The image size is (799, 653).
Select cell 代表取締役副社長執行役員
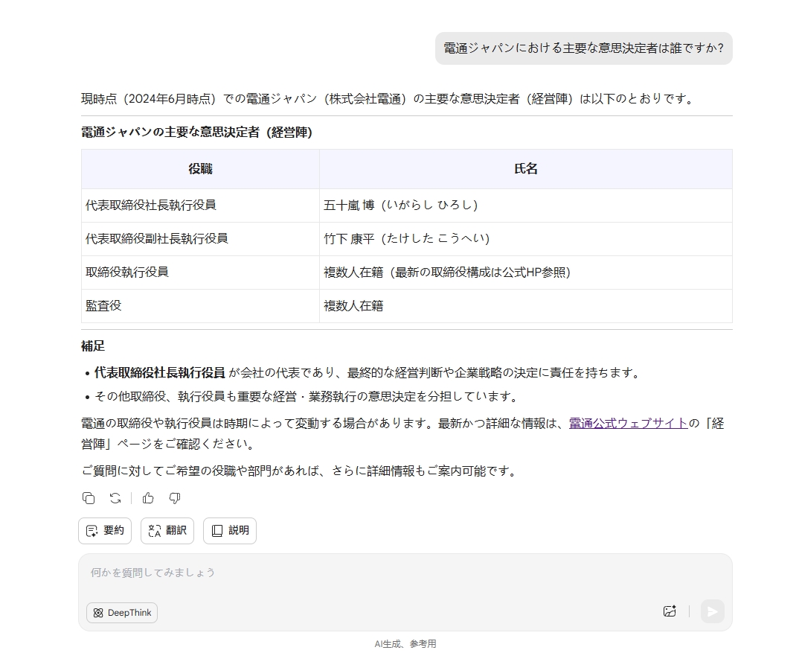[x=200, y=239]
